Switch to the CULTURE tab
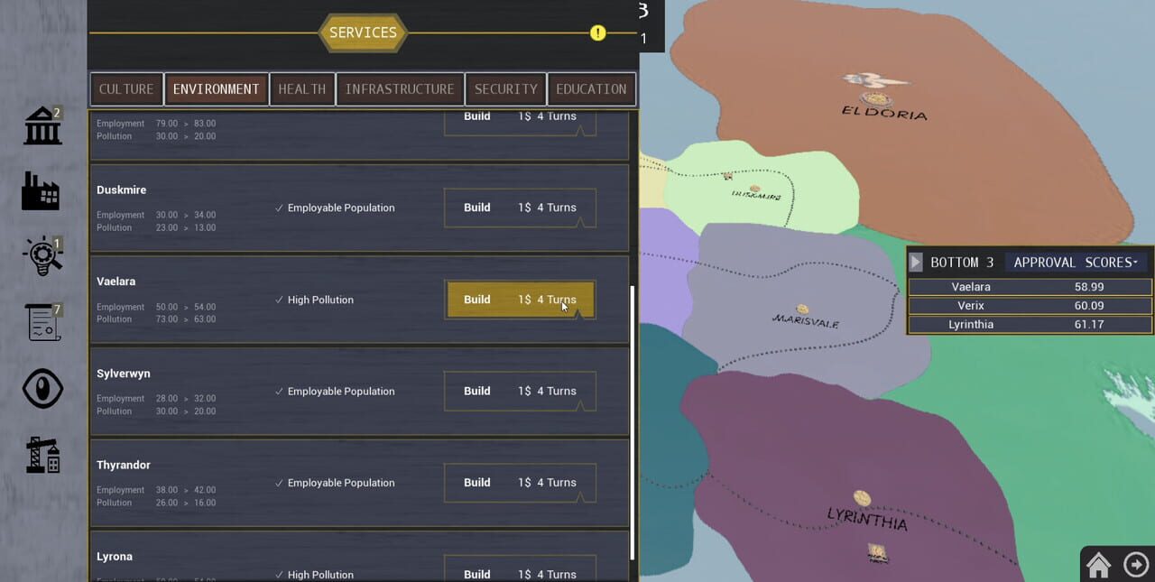Screen dimensions: 1155x582 [x=125, y=88]
